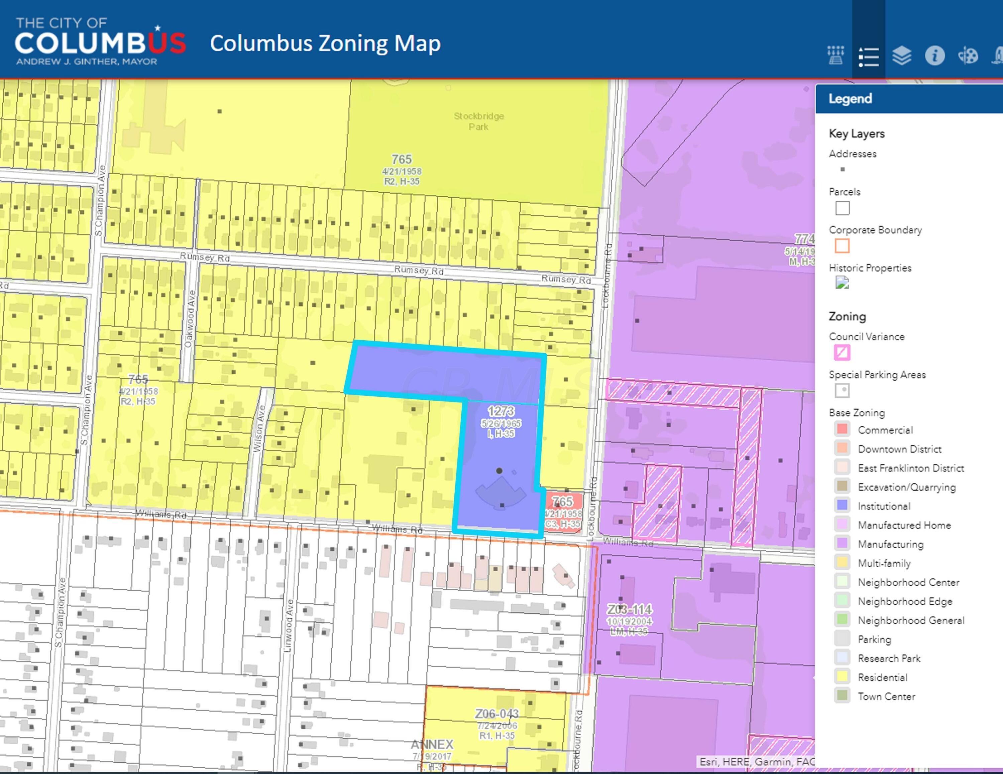
Task: Open the Draw palette icon
Action: point(968,56)
